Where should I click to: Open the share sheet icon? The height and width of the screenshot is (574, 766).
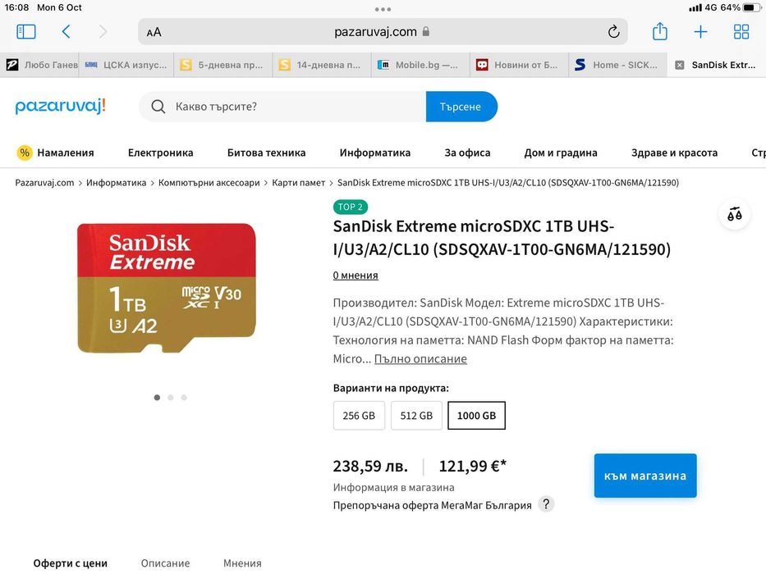pyautogui.click(x=660, y=31)
